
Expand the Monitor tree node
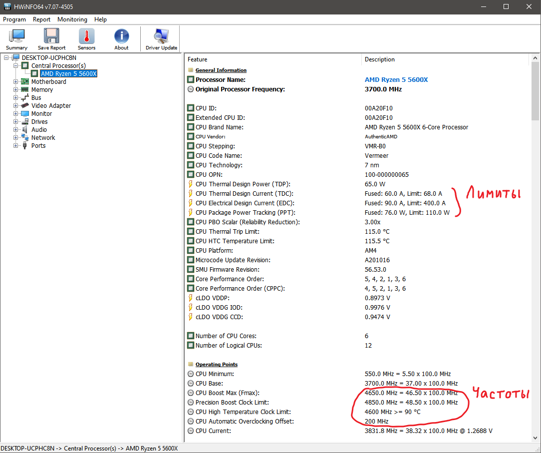pos(15,113)
